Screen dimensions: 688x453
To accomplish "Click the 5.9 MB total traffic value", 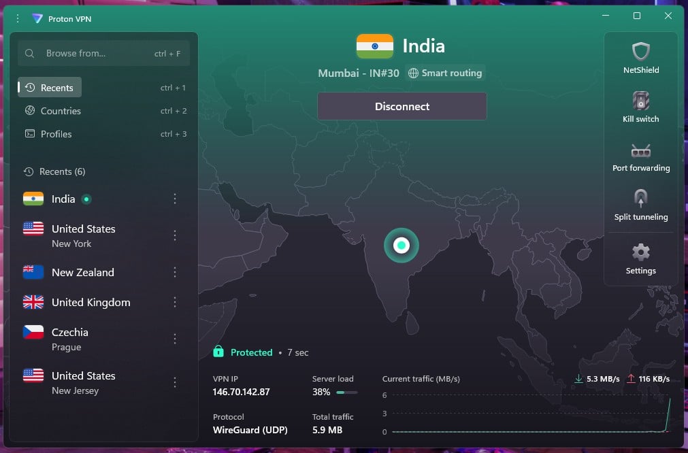I will (x=327, y=430).
